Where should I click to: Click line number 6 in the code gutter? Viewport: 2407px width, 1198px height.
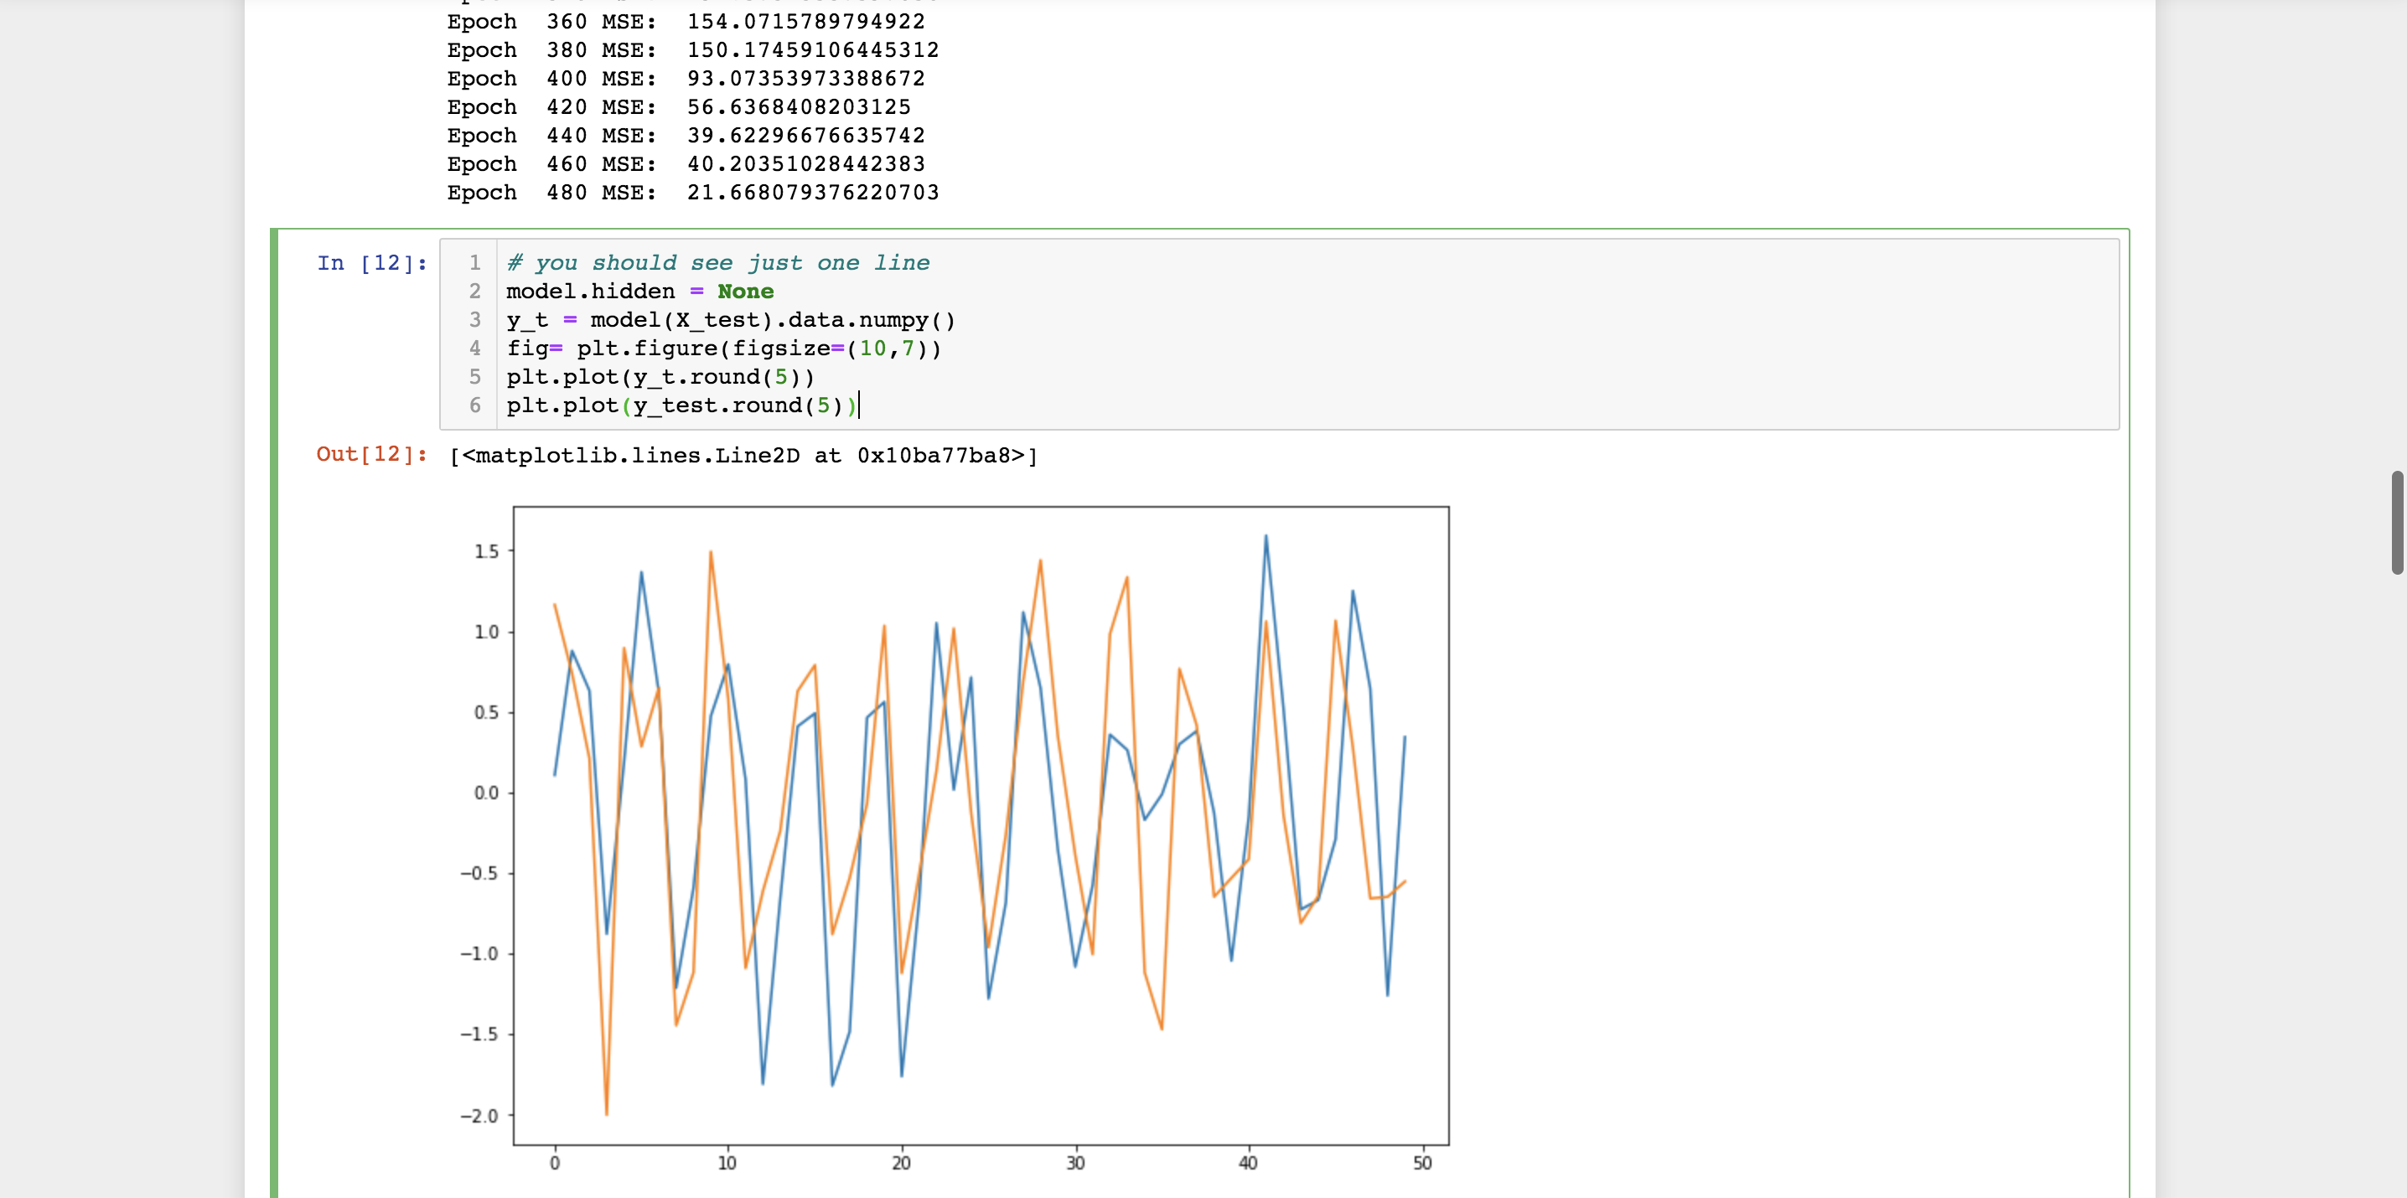click(x=474, y=405)
